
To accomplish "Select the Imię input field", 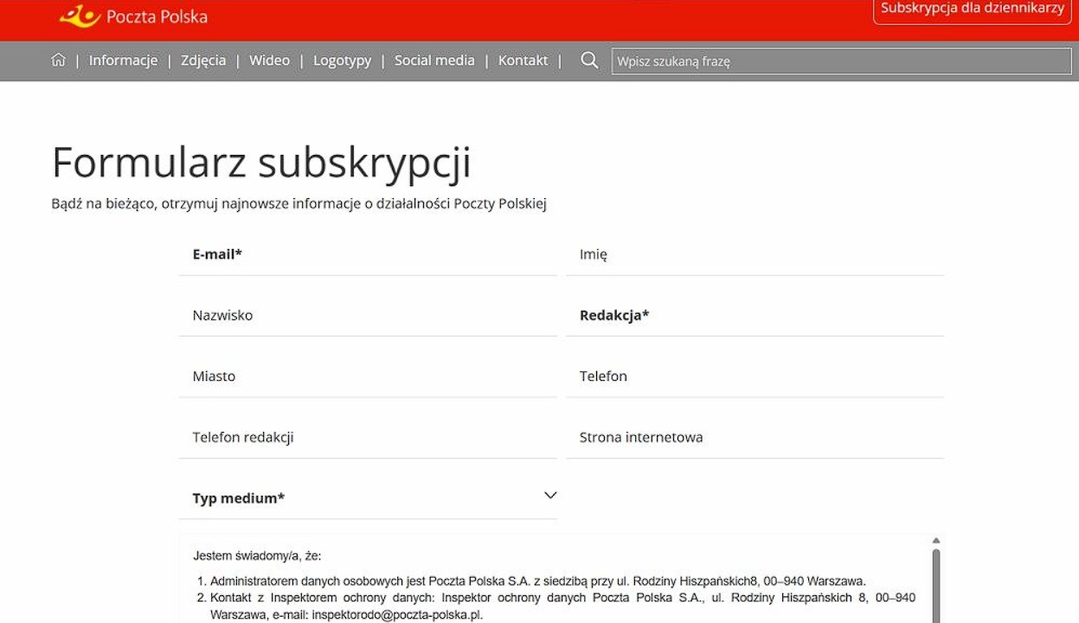I will tap(755, 255).
